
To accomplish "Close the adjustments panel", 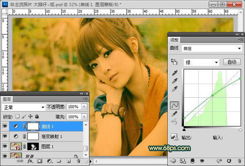I will 243,34.
